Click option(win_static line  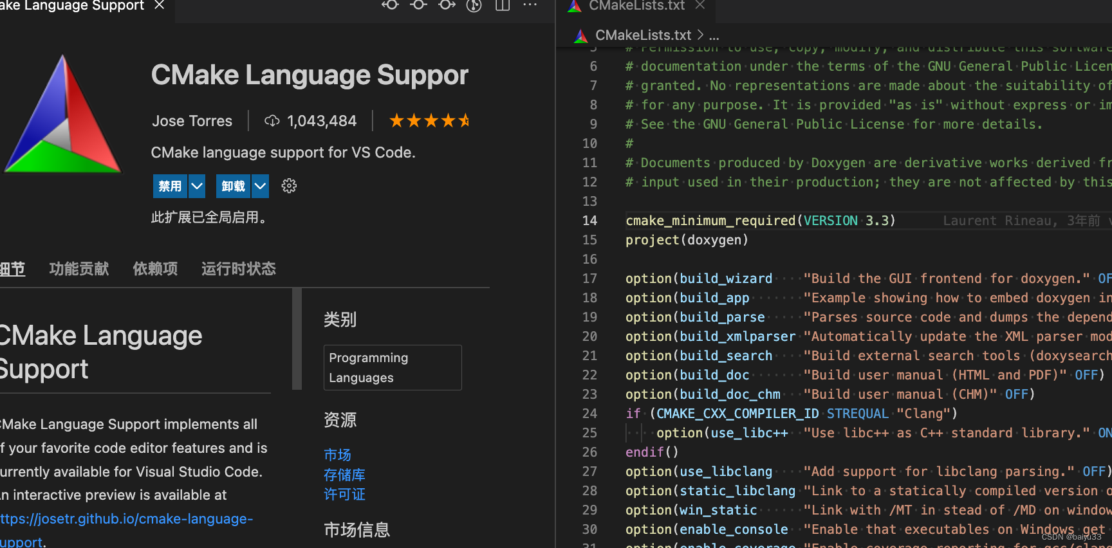868,510
